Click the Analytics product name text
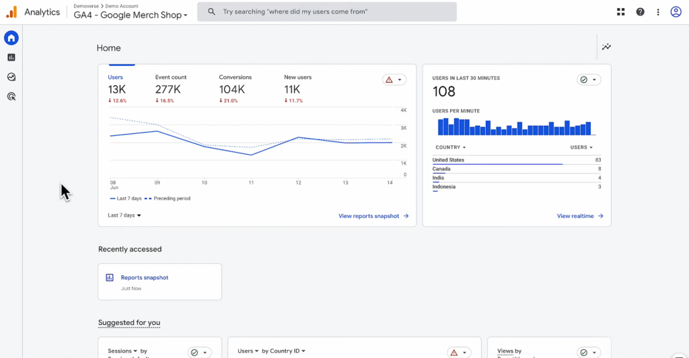This screenshot has width=689, height=358. [42, 12]
